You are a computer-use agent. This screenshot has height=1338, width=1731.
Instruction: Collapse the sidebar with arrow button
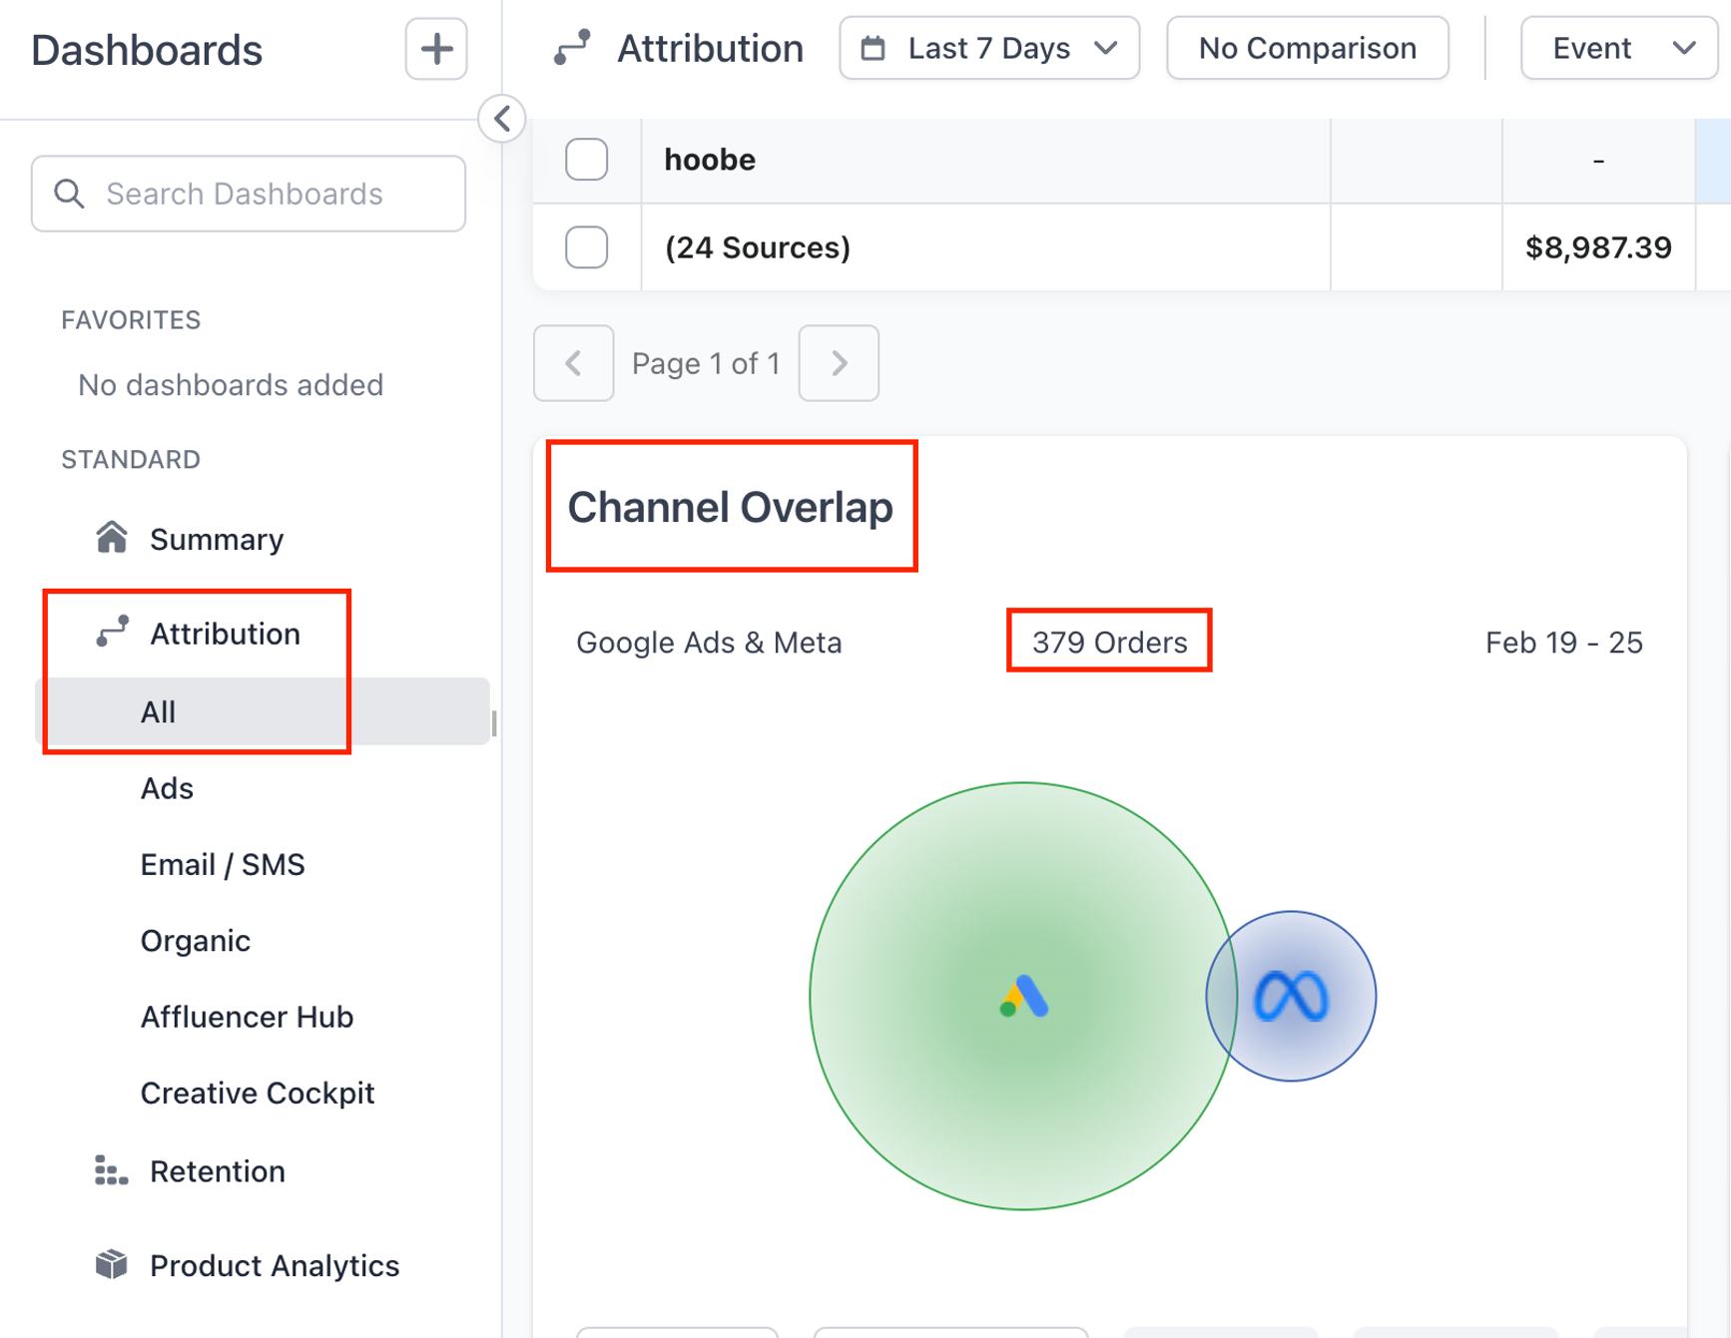502,119
